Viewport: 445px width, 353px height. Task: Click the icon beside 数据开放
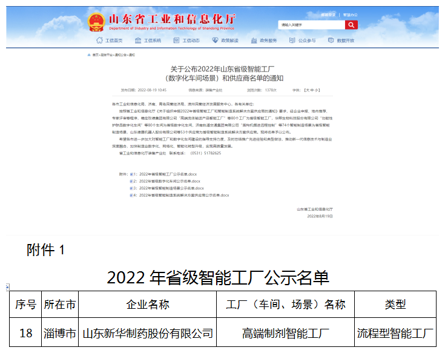pyautogui.click(x=331, y=41)
